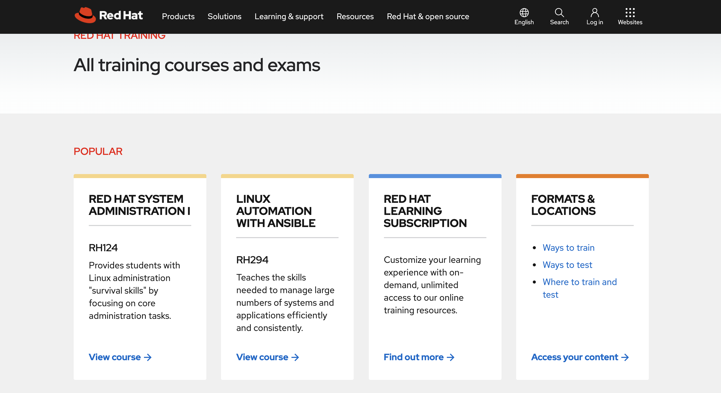The width and height of the screenshot is (721, 393).
Task: Click Access your content link
Action: point(580,357)
